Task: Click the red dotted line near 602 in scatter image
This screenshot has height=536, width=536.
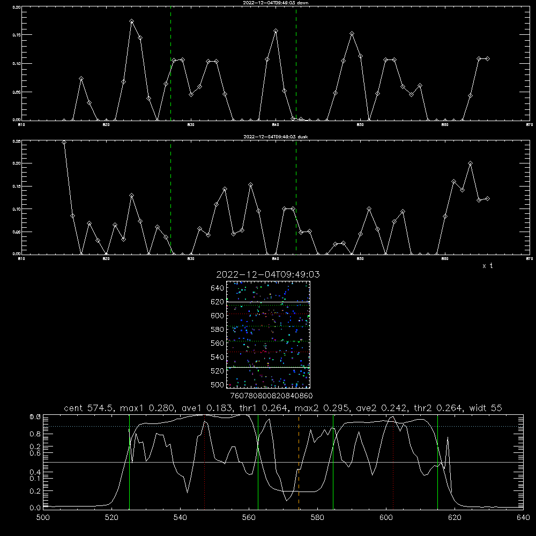Action: pyautogui.click(x=268, y=314)
